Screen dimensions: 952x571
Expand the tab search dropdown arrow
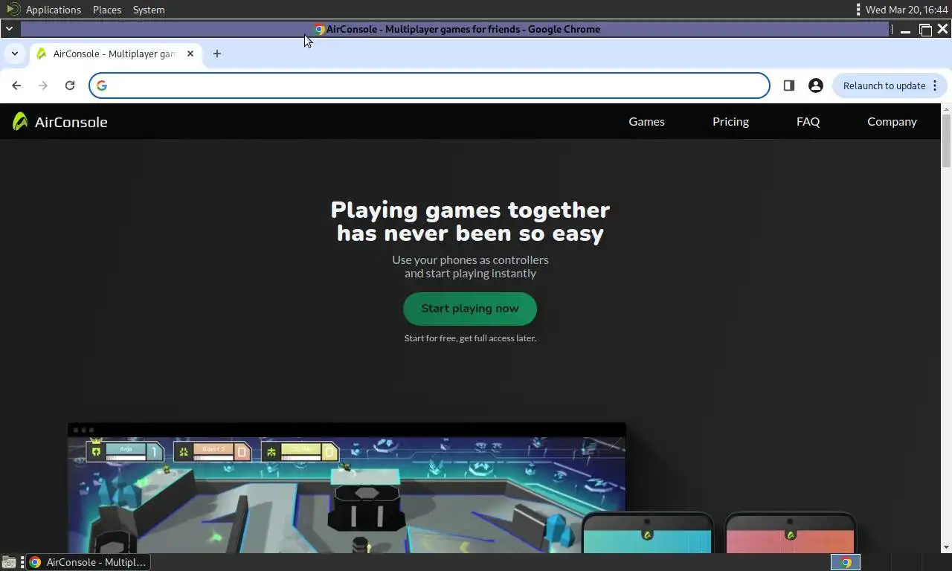[14, 54]
